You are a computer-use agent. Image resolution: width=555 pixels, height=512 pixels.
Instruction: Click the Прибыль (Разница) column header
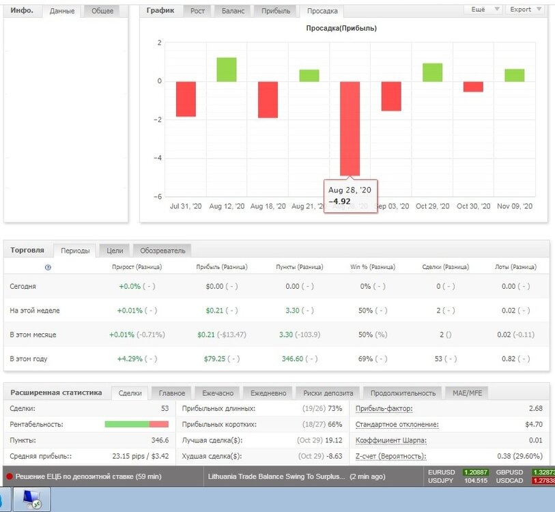222,267
